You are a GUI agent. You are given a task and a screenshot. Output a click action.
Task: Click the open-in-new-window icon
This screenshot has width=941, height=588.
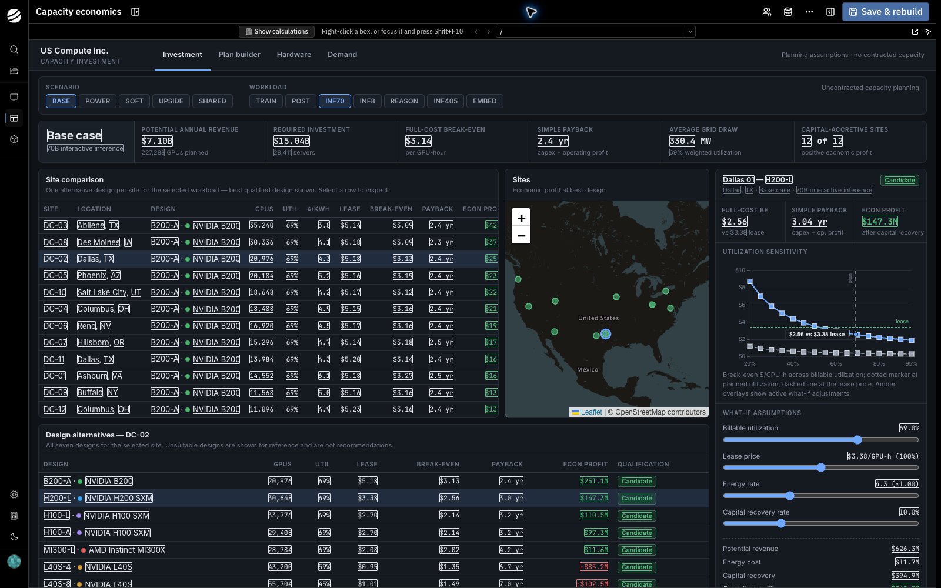coord(915,32)
